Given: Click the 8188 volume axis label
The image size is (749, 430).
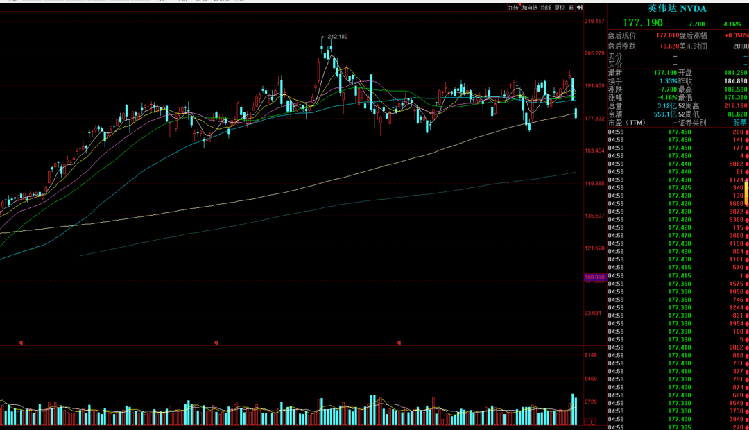Looking at the screenshot, I should [x=591, y=355].
